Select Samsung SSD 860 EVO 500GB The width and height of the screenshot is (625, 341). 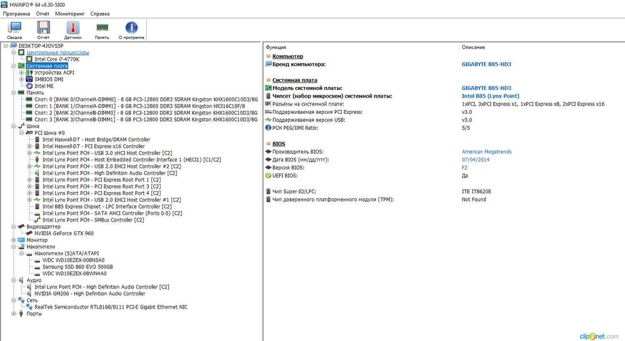[x=77, y=267]
